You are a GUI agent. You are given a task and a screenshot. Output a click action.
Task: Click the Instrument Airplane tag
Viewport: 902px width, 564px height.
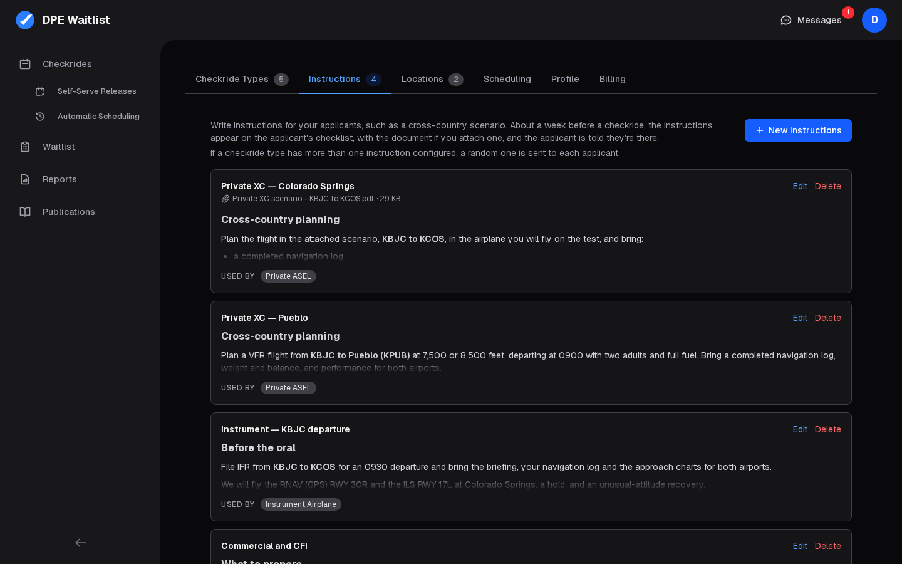click(x=301, y=504)
